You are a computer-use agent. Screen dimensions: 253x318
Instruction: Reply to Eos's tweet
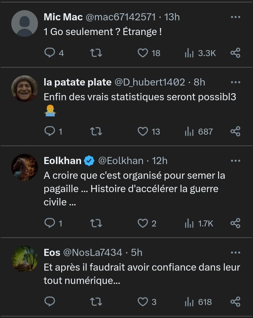(x=50, y=302)
